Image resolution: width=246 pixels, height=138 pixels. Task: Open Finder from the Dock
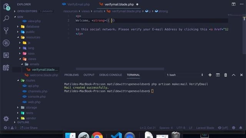(70, 135)
